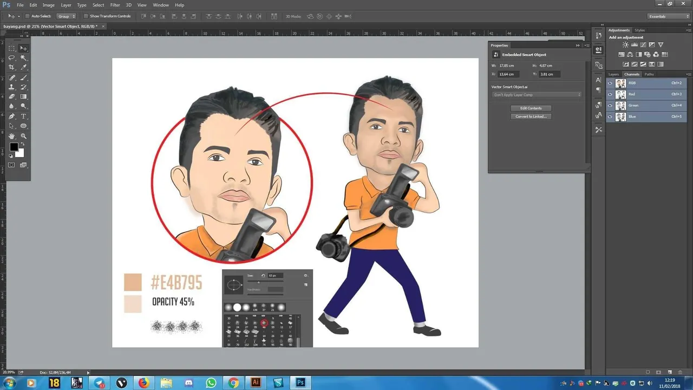Open the File menu
The image size is (693, 390).
20,5
